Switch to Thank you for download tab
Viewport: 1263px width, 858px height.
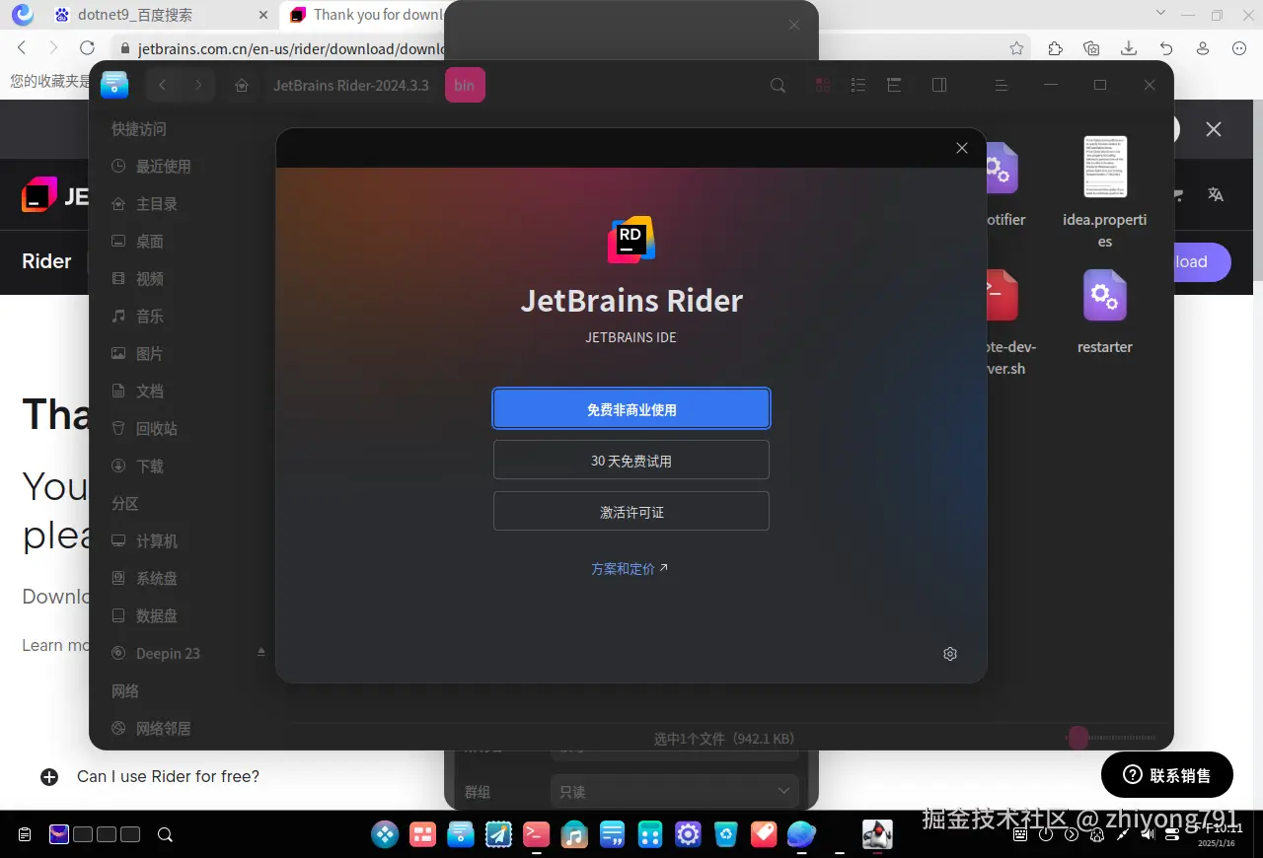point(365,15)
